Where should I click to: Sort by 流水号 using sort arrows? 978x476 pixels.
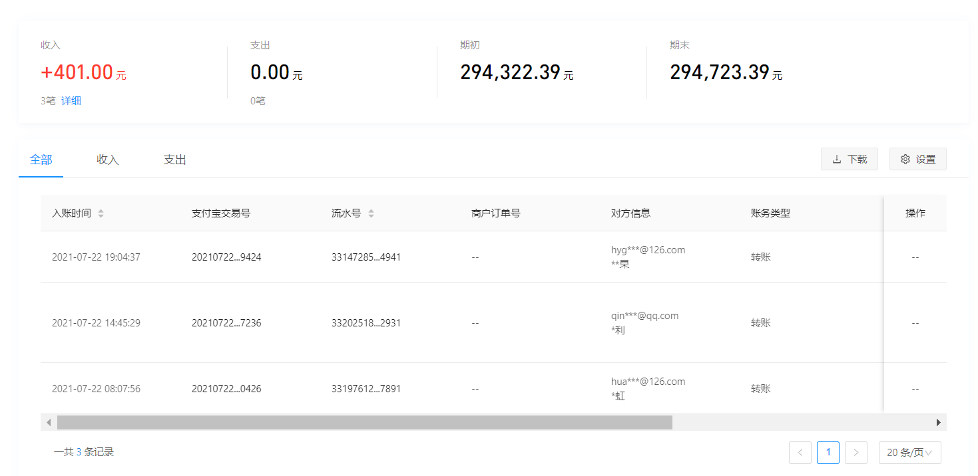tap(371, 213)
